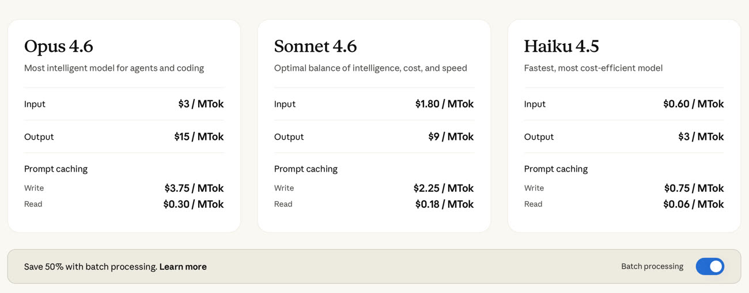The image size is (749, 293).
Task: Click Sonnet input price $1.80 / MTok
Action: [x=444, y=104]
